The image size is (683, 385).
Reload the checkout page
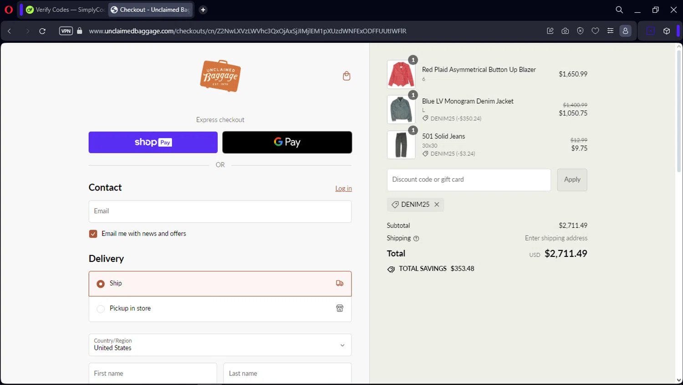click(x=42, y=31)
